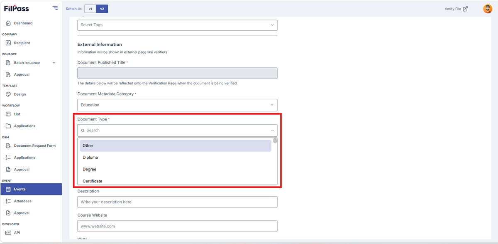Click the Document Request Form icon
This screenshot has height=244, width=498.
point(8,146)
